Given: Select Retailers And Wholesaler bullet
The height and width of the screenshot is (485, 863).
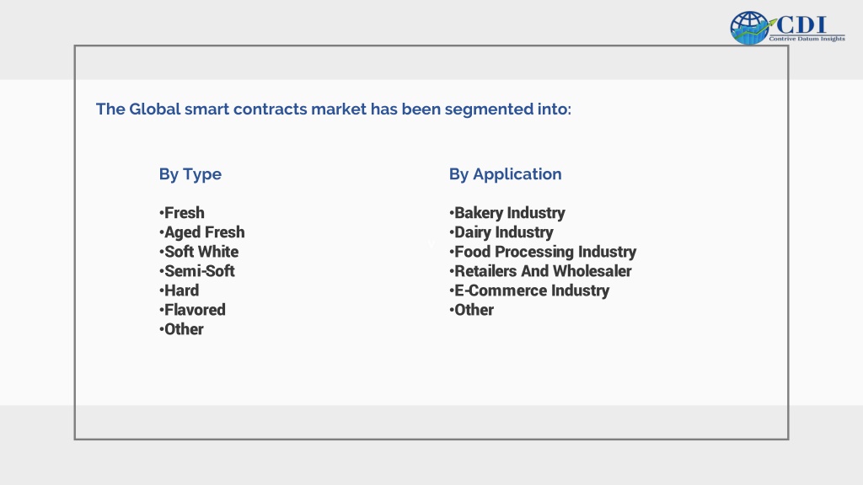Looking at the screenshot, I should click(x=540, y=271).
